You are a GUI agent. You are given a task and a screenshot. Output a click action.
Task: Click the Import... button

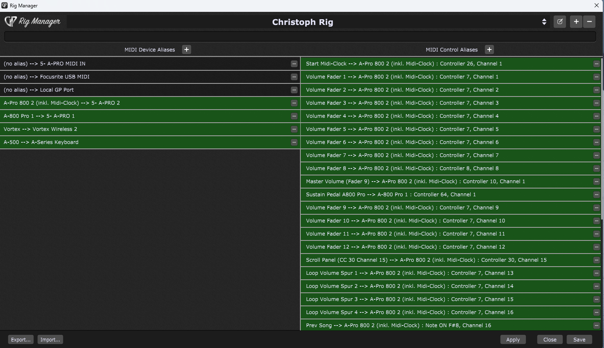50,339
